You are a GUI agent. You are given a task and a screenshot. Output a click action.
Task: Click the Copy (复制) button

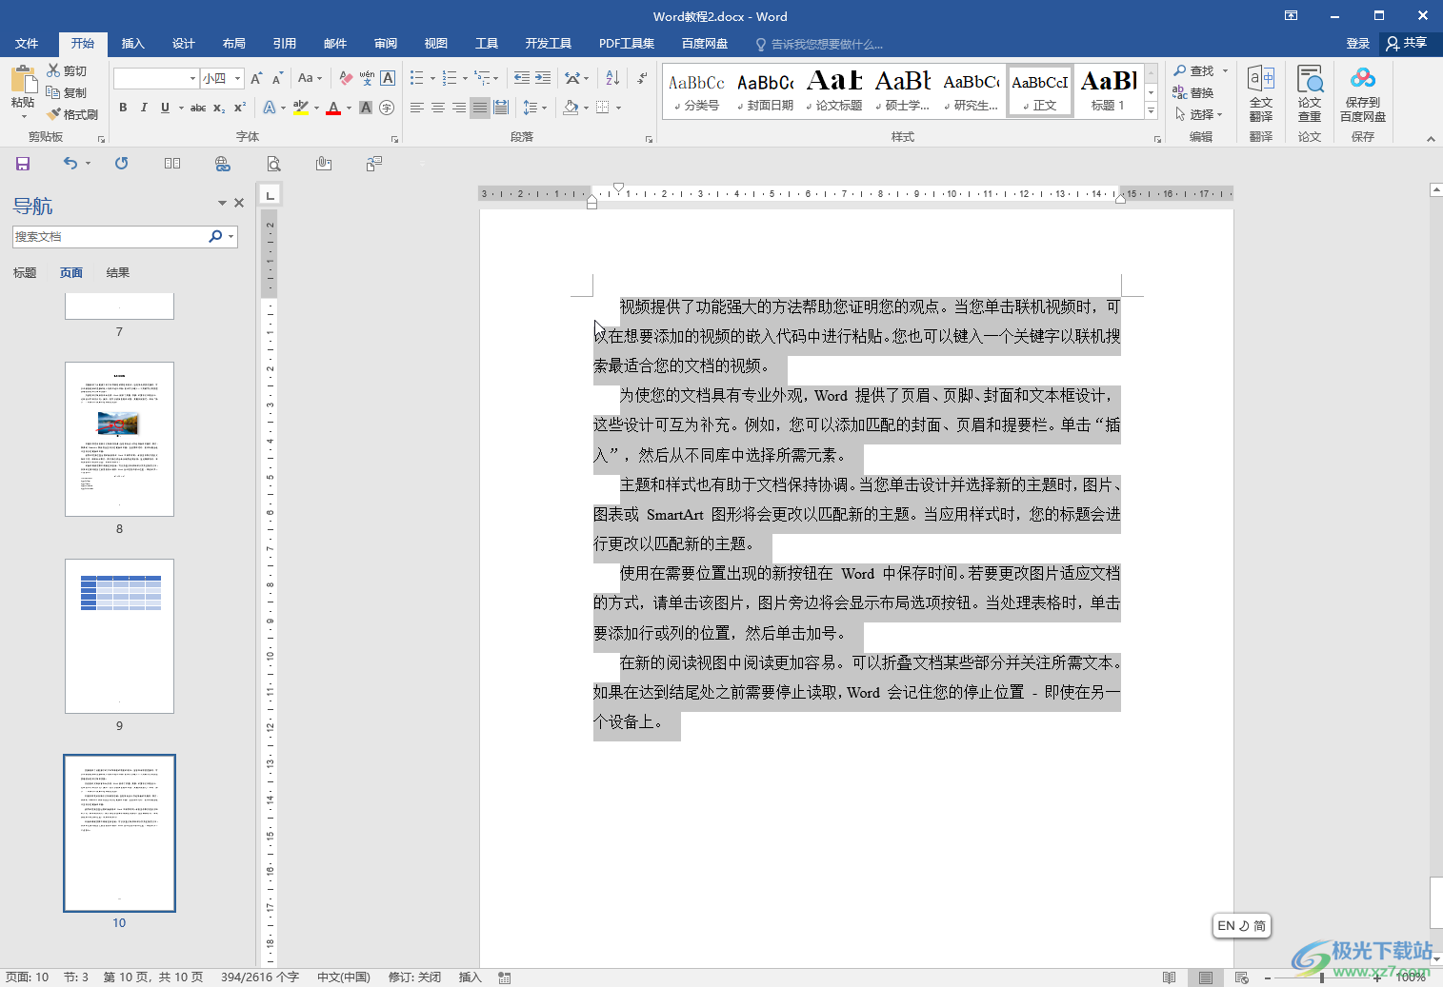67,92
